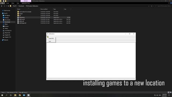Click the Forward navigation arrow
Viewport: 172px width, 97px height.
(4, 6)
